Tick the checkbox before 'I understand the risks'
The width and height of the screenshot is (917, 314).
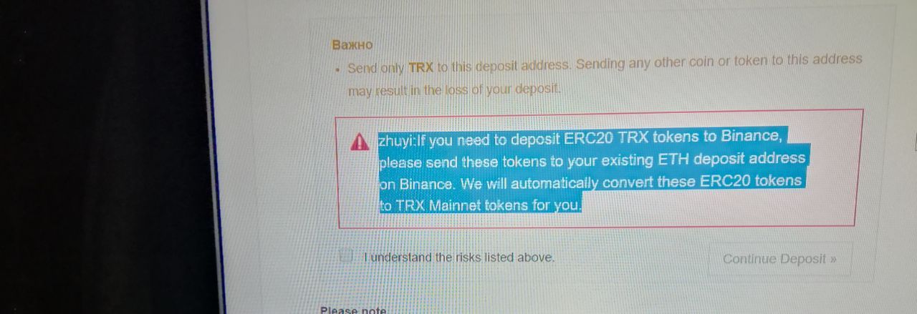(347, 256)
